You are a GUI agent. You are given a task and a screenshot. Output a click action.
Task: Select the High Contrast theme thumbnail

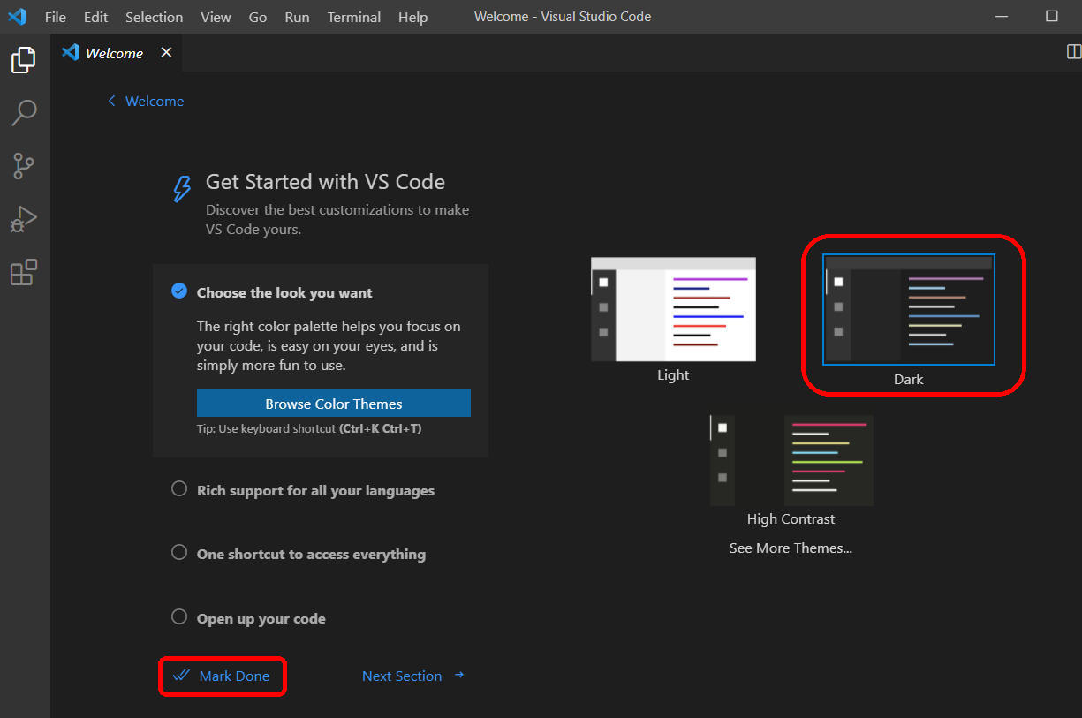791,460
